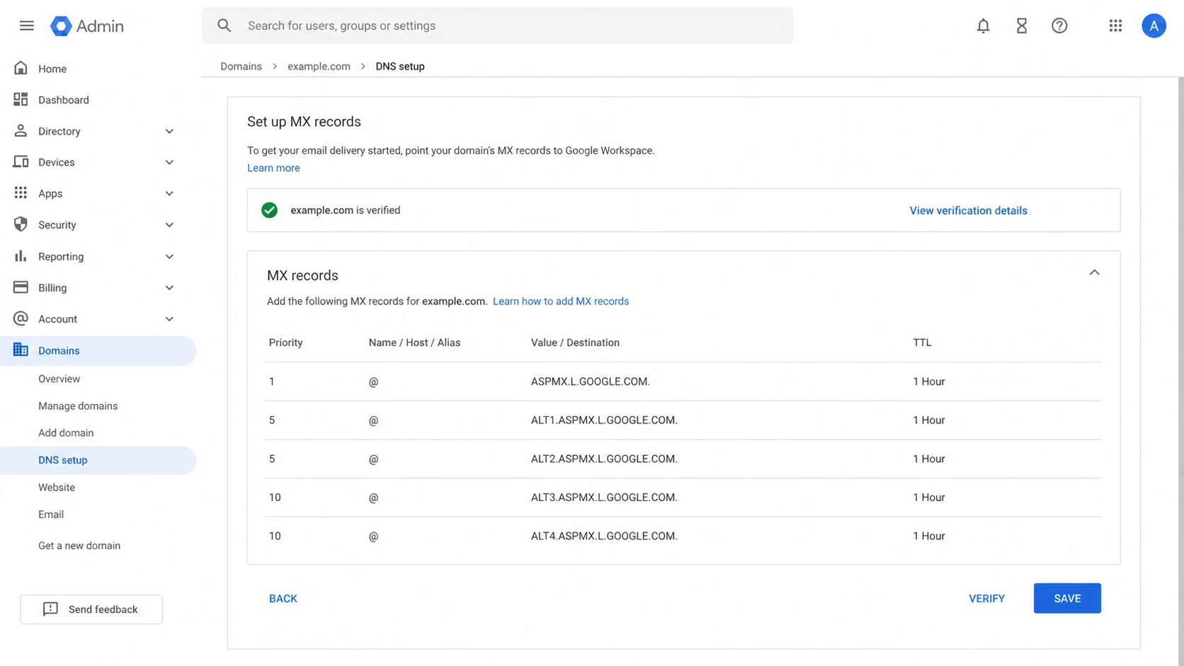1184x666 pixels.
Task: Click the Home house icon
Action: [21, 68]
